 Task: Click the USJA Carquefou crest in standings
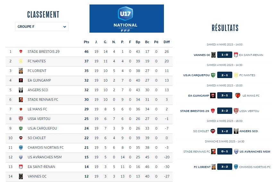(x=21, y=128)
